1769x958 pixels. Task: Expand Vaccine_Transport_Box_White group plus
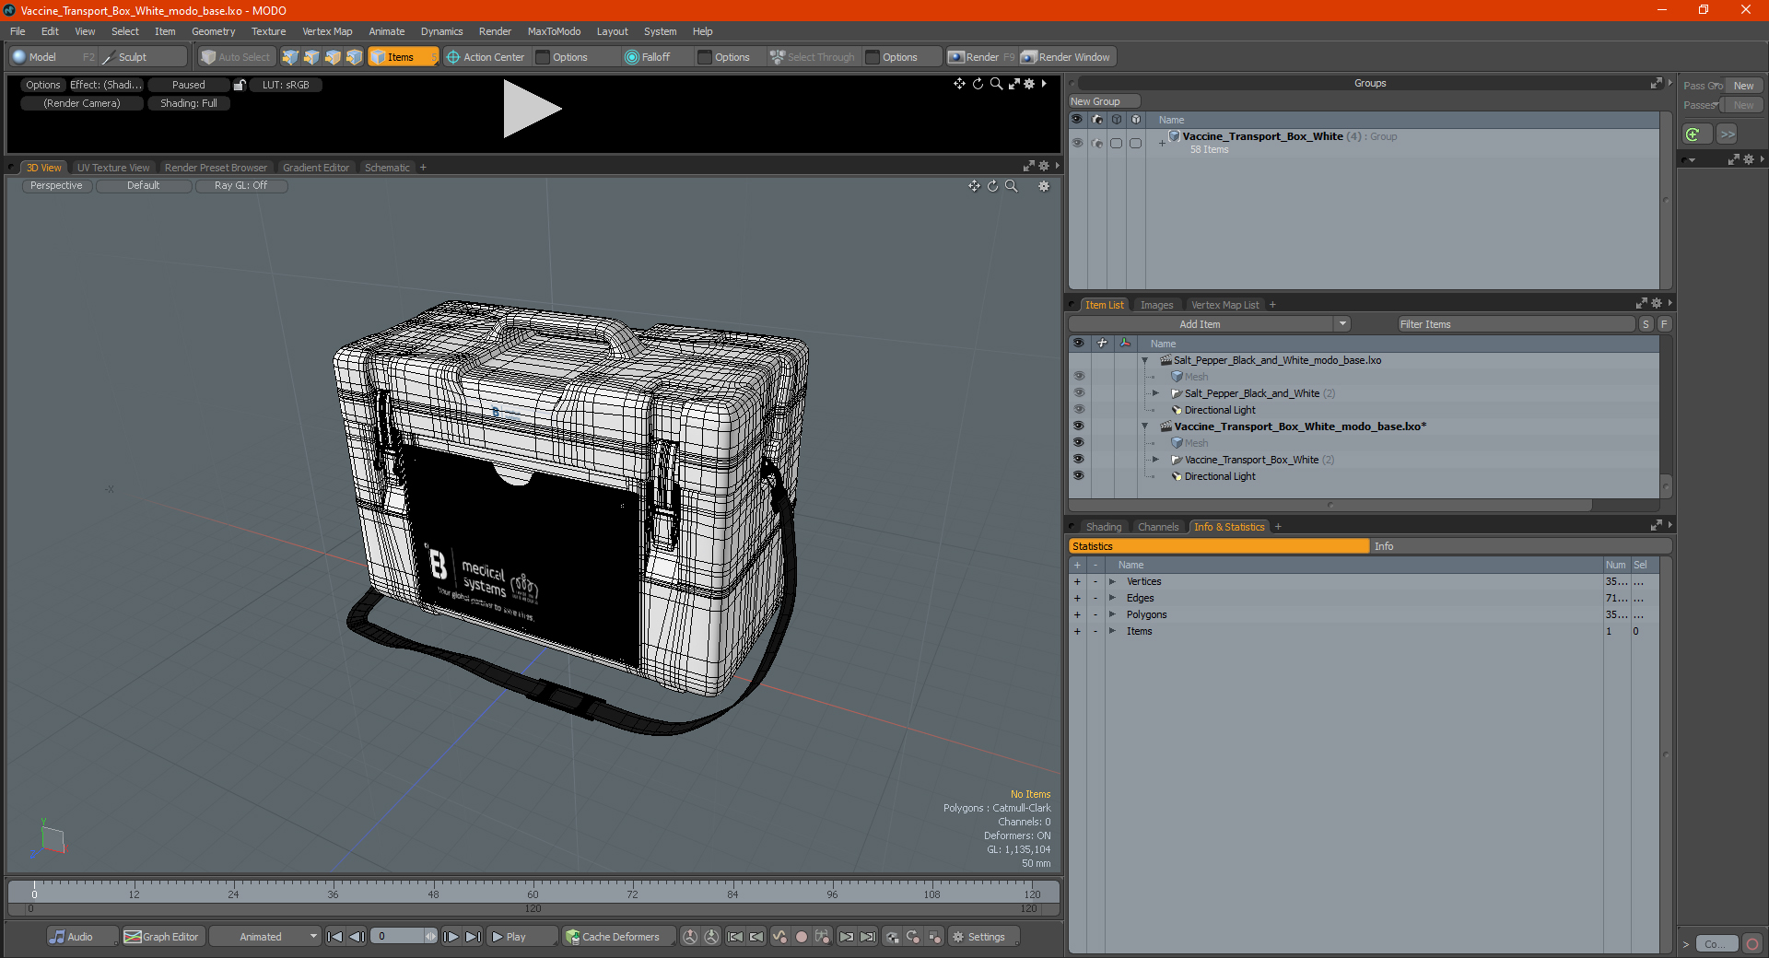tap(1162, 143)
